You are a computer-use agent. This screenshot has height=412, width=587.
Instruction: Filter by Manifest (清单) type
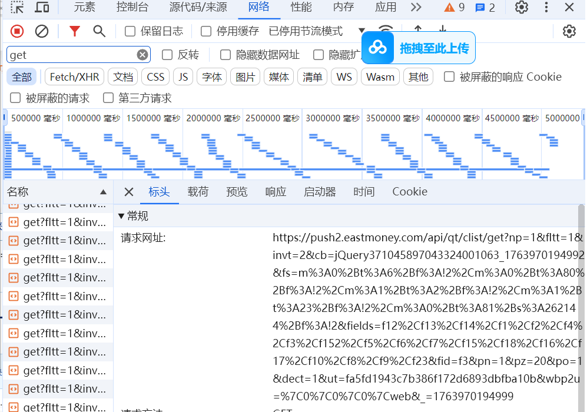(312, 77)
